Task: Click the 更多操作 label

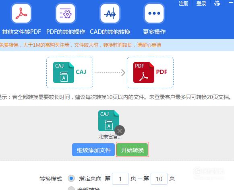Action: point(154,32)
